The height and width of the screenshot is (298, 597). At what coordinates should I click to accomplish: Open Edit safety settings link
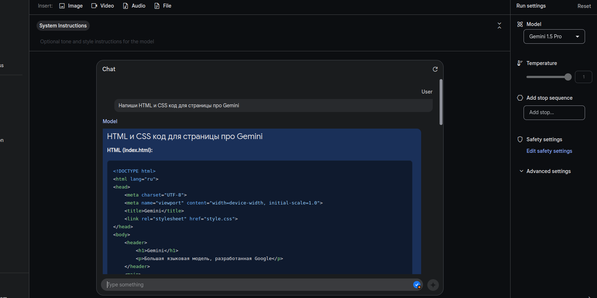549,151
